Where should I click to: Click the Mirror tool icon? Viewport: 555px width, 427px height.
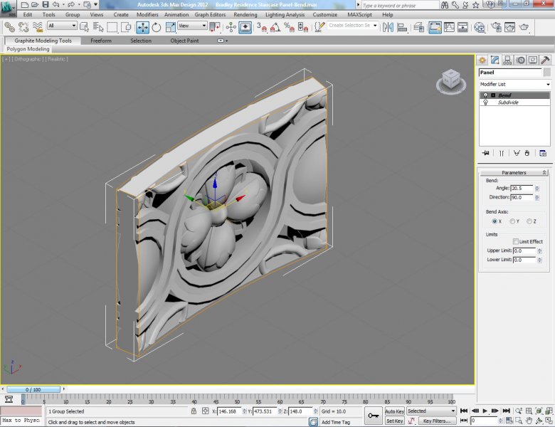[x=388, y=27]
